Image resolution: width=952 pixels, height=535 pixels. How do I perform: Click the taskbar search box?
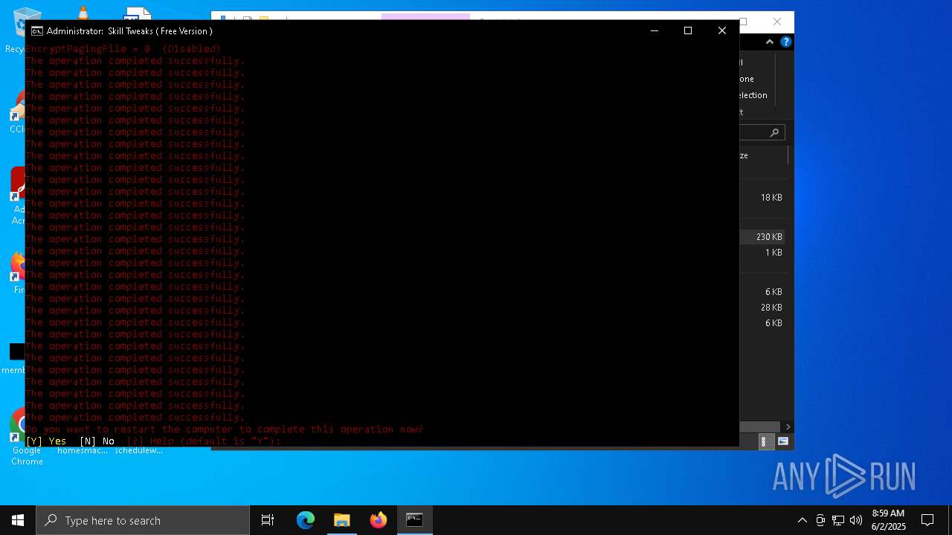point(143,520)
